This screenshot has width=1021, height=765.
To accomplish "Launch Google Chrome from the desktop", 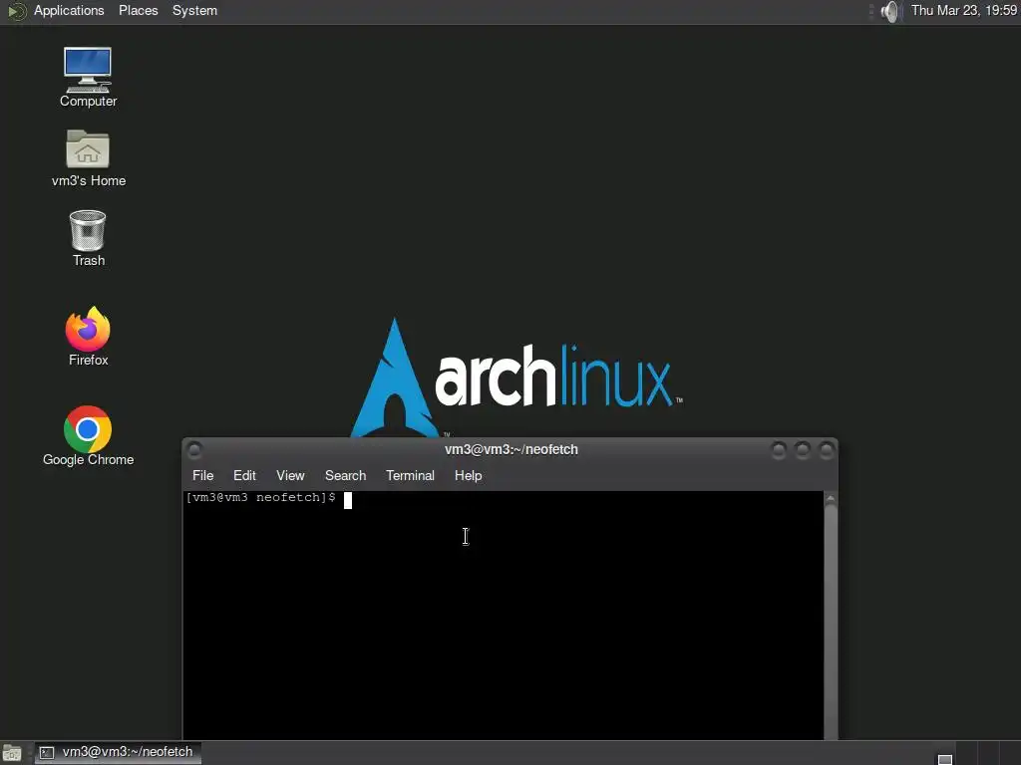I will coord(88,436).
